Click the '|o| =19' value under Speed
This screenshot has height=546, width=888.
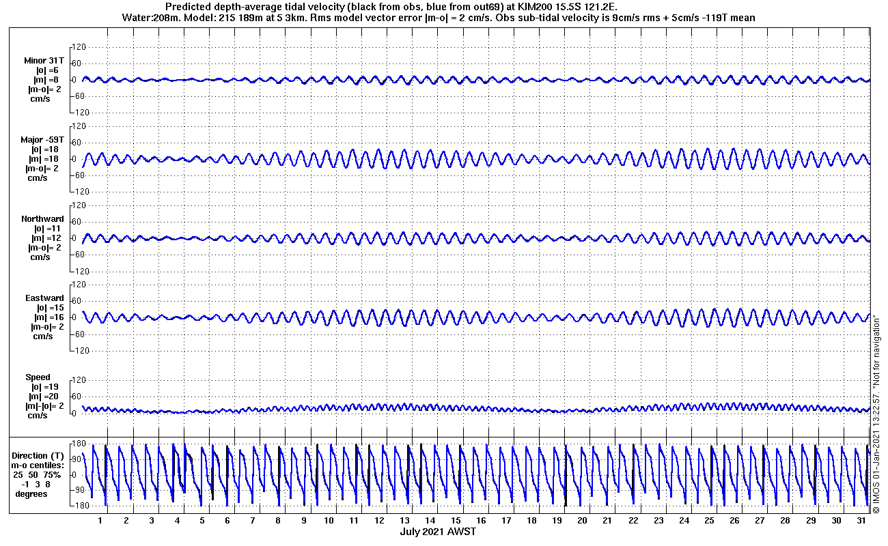pos(45,387)
